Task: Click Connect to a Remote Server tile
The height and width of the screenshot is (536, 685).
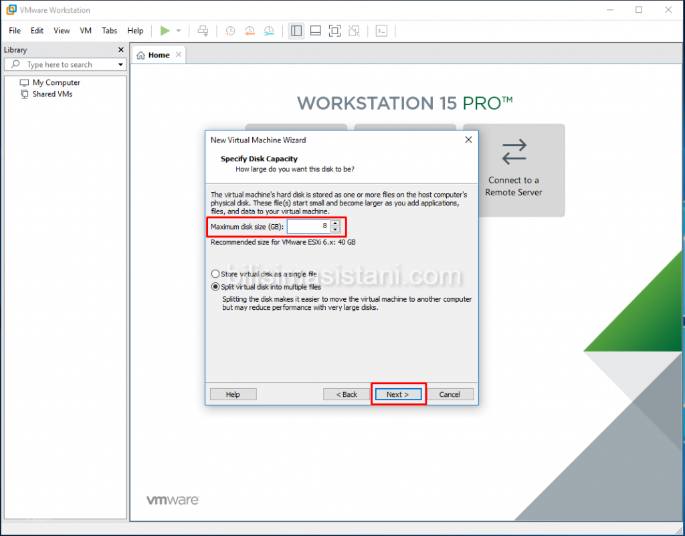Action: tap(514, 171)
